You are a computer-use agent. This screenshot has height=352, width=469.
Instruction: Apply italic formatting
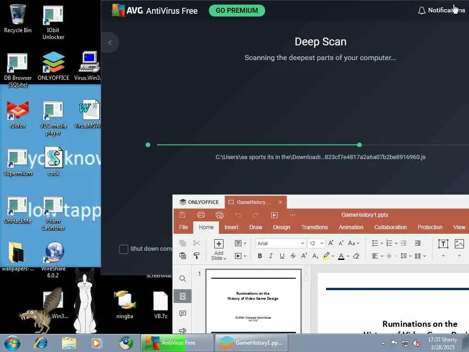(x=271, y=256)
